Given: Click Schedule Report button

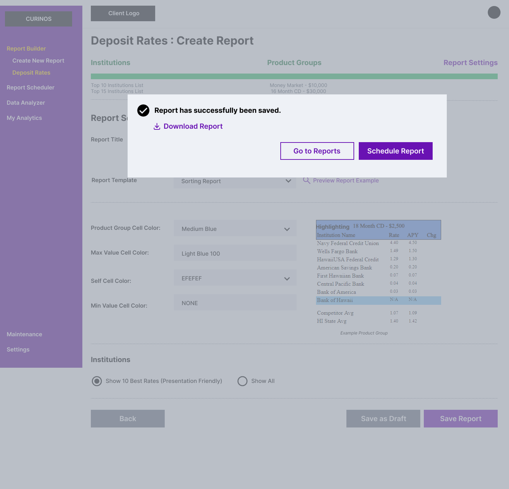Looking at the screenshot, I should [396, 151].
